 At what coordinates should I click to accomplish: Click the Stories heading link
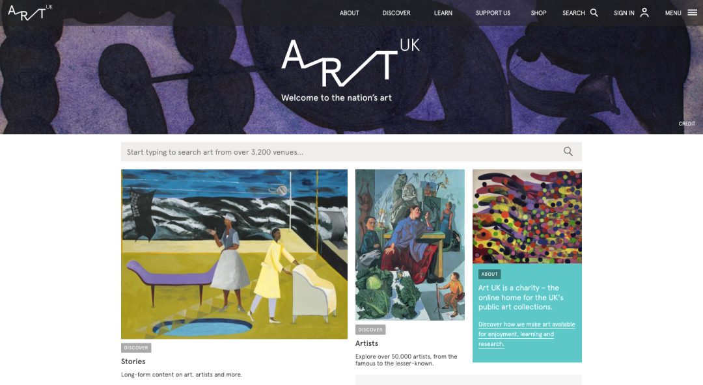tap(133, 361)
